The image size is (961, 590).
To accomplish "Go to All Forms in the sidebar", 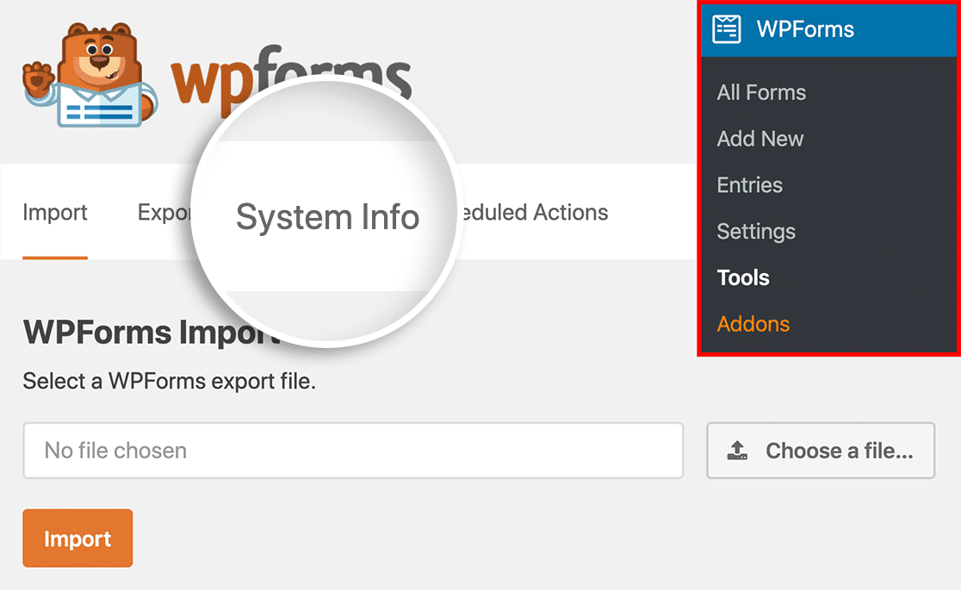I will click(761, 93).
